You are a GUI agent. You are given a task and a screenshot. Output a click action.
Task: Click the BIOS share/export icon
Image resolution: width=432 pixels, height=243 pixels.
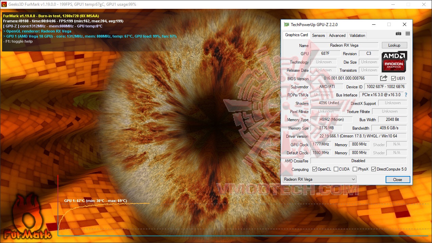pos(384,78)
